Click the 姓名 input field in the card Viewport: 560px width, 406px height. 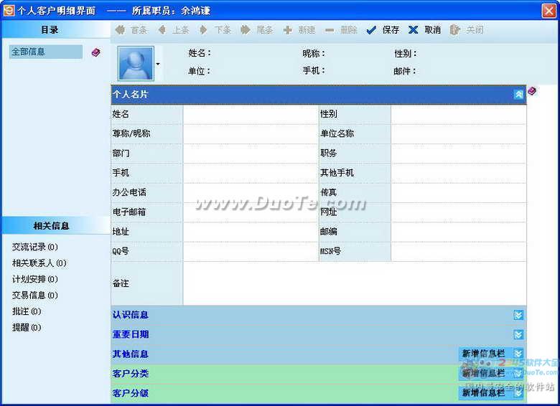250,114
